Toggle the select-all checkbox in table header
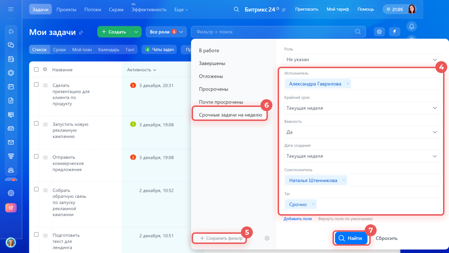The width and height of the screenshot is (449, 253). click(x=36, y=70)
